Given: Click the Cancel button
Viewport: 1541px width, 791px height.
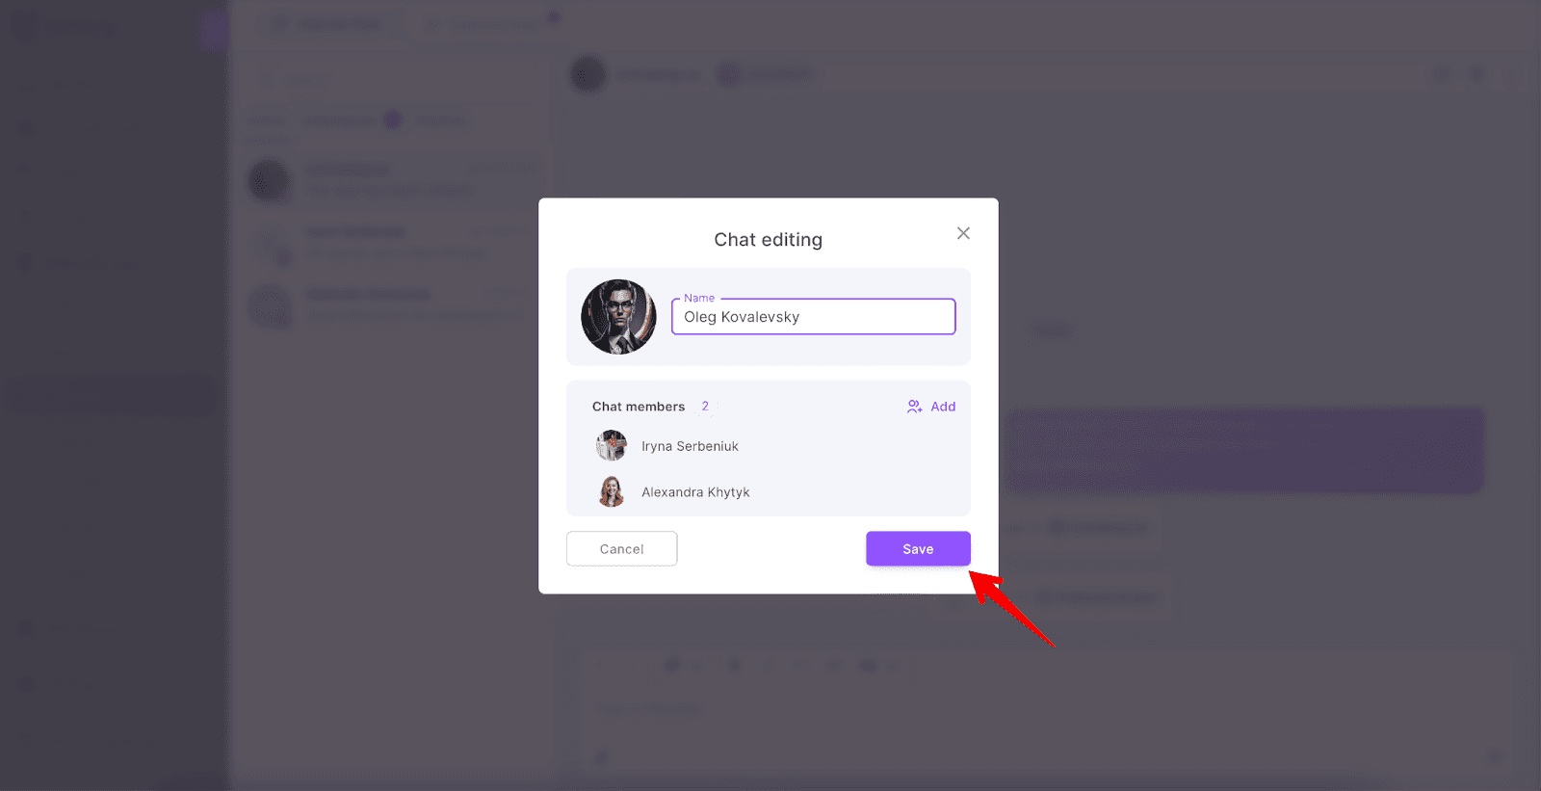Looking at the screenshot, I should [621, 549].
